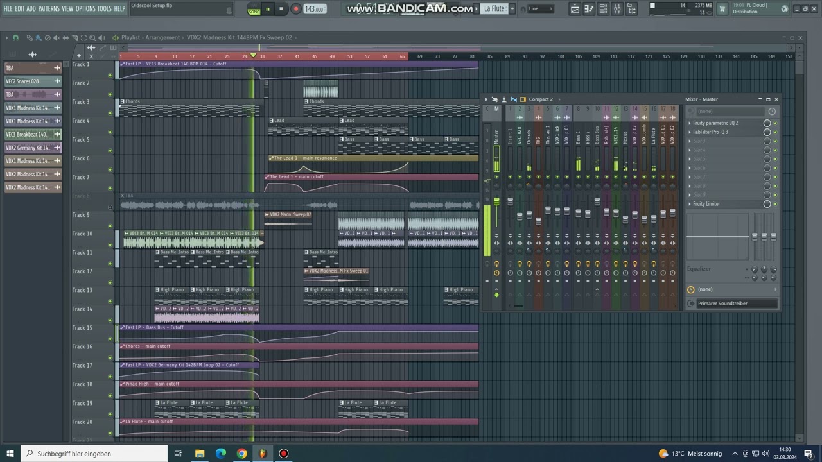Mute the La Flute mixer track
The width and height of the screenshot is (822, 462).
point(654,176)
